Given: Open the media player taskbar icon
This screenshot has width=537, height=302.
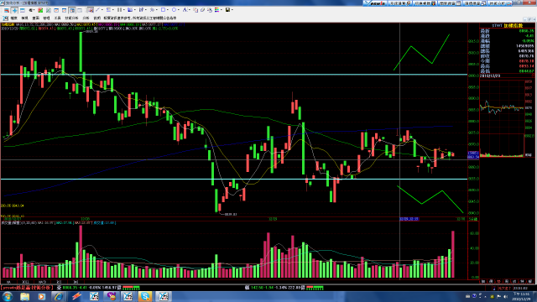Looking at the screenshot, I should 41,296.
